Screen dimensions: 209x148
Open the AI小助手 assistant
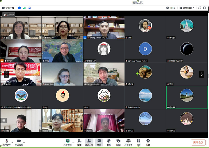click(129, 141)
